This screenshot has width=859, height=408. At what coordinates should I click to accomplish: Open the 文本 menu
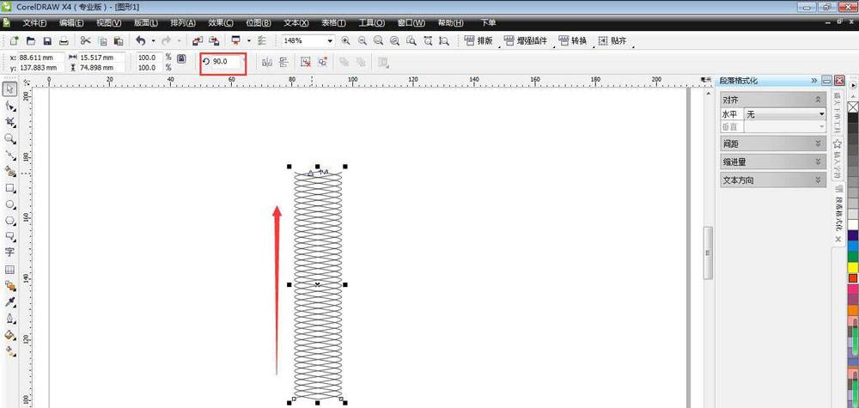coord(296,22)
